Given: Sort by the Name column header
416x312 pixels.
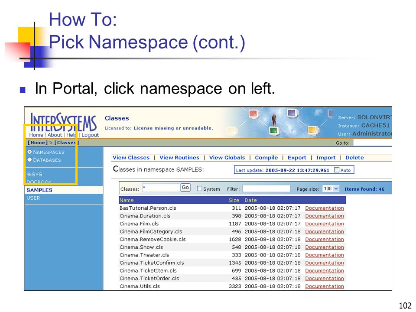Looking at the screenshot, I should (127, 200).
